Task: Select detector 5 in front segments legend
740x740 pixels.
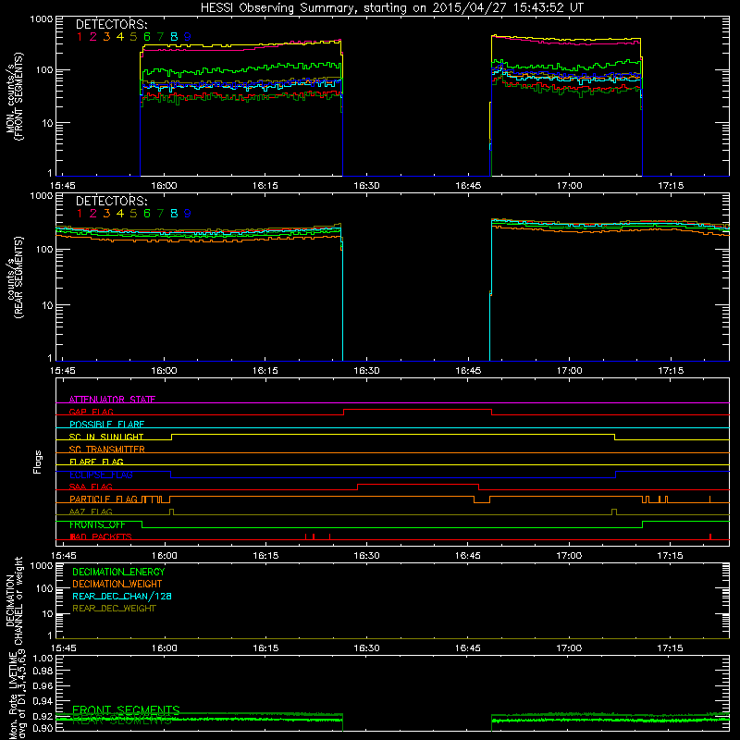Action: (x=133, y=37)
